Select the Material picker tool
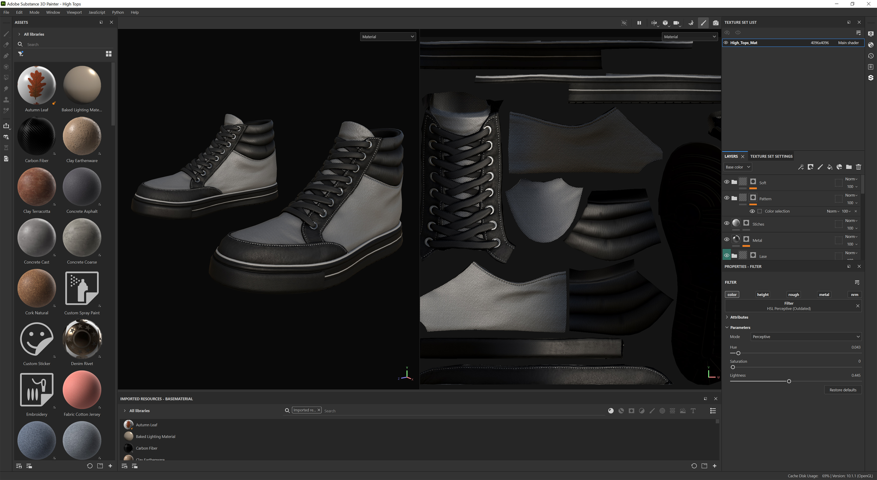 point(6,110)
